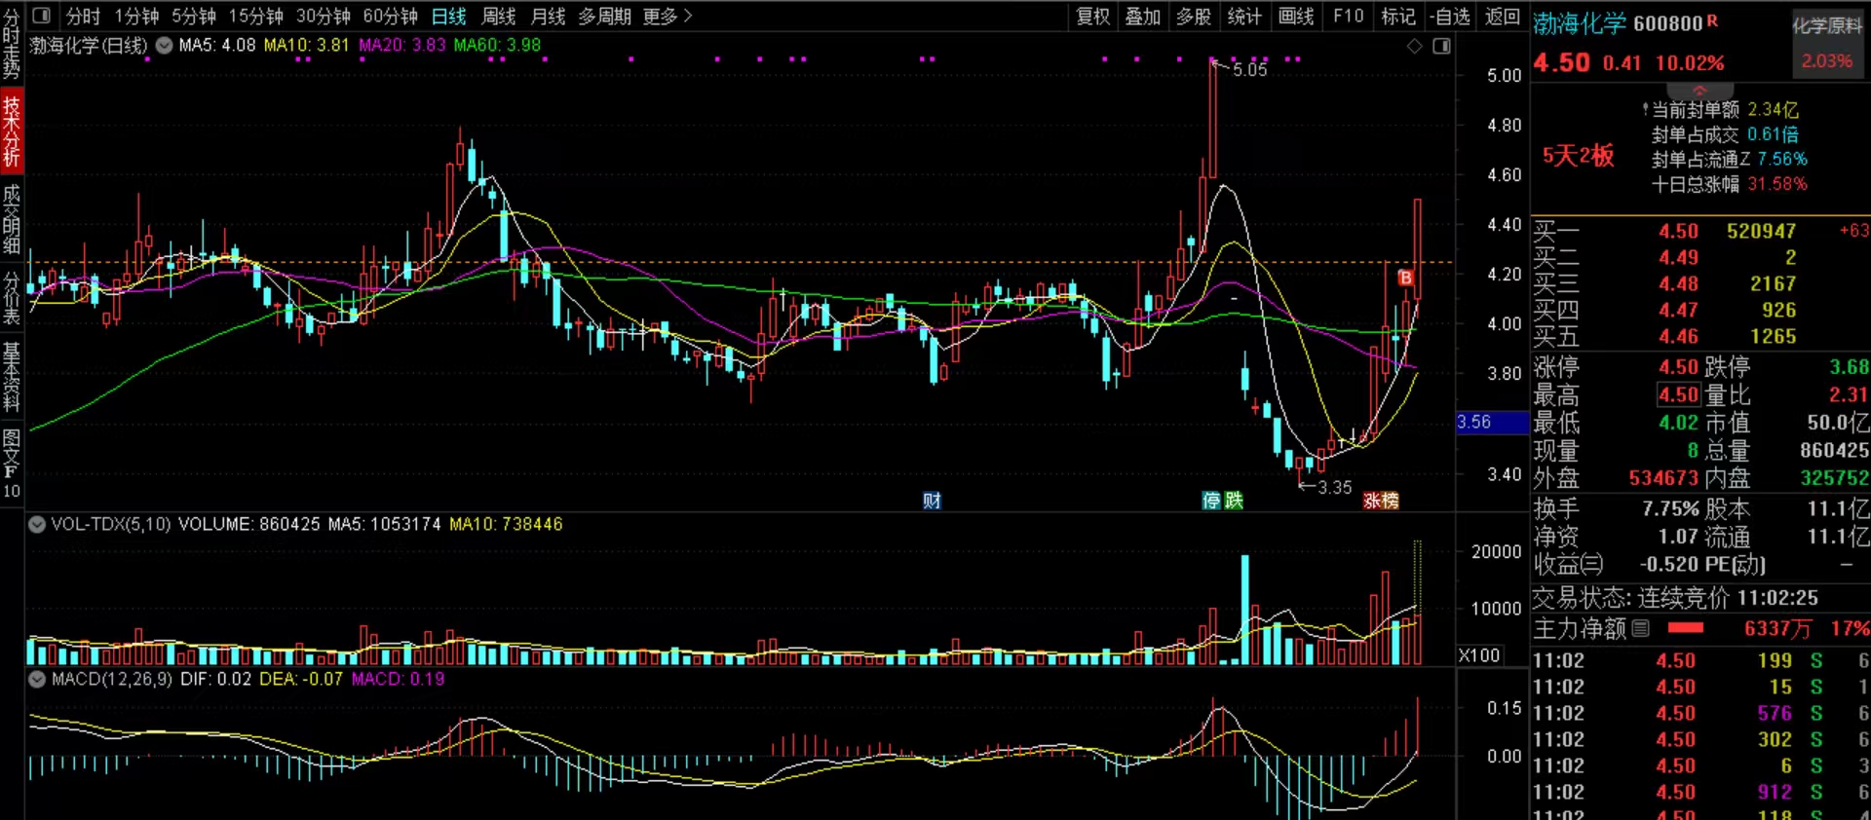Open the 主力净额 detail list icon

click(1641, 628)
